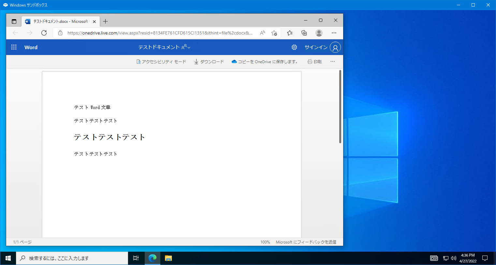This screenshot has width=496, height=265.
Task: Open accessibility mode via its toolbar icon
Action: click(138, 61)
